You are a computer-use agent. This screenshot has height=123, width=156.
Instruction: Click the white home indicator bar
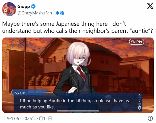coord(78,111)
